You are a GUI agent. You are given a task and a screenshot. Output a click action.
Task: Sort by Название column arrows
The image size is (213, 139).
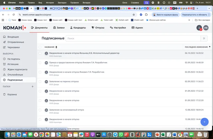click(56, 47)
